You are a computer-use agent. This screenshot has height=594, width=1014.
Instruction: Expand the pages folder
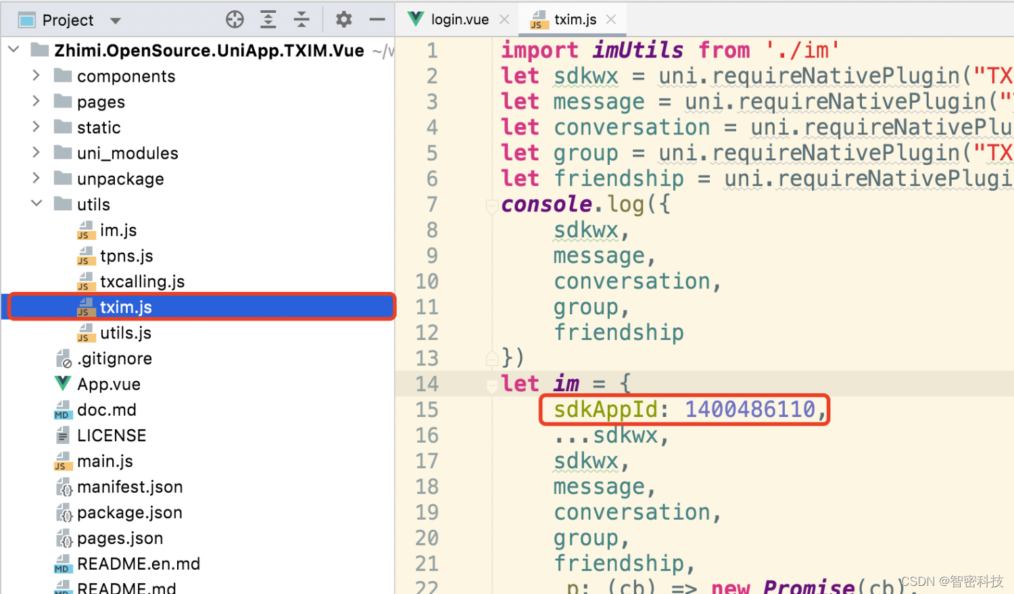(37, 101)
